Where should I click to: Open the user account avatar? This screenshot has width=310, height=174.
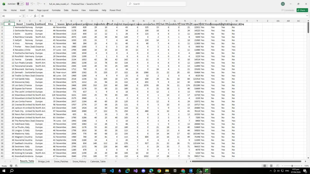point(283,4)
